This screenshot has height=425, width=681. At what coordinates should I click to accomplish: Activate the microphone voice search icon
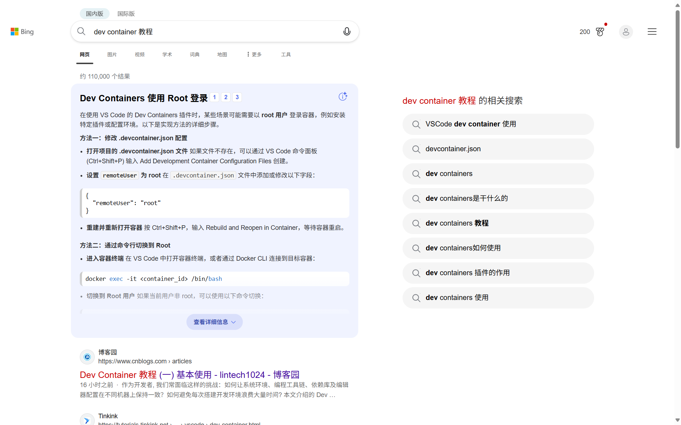click(x=347, y=32)
